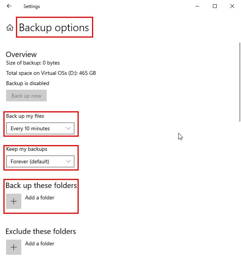Click the Settings window title text
Screen dimensions: 241x259
(32, 6)
